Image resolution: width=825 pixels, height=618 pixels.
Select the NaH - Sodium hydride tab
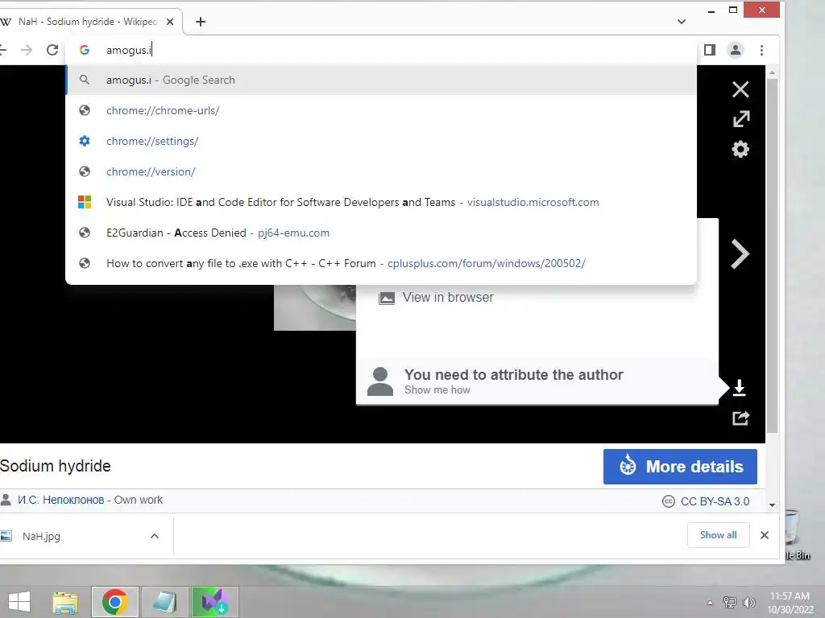pyautogui.click(x=88, y=22)
